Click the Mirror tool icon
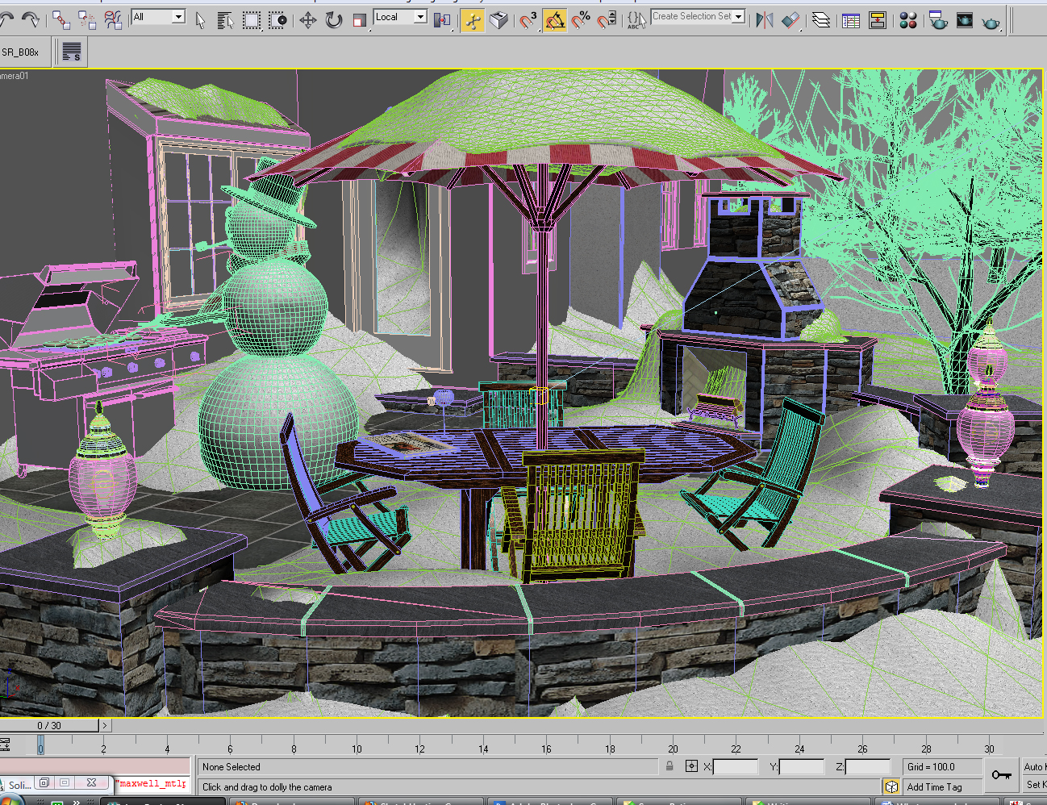 pos(764,19)
